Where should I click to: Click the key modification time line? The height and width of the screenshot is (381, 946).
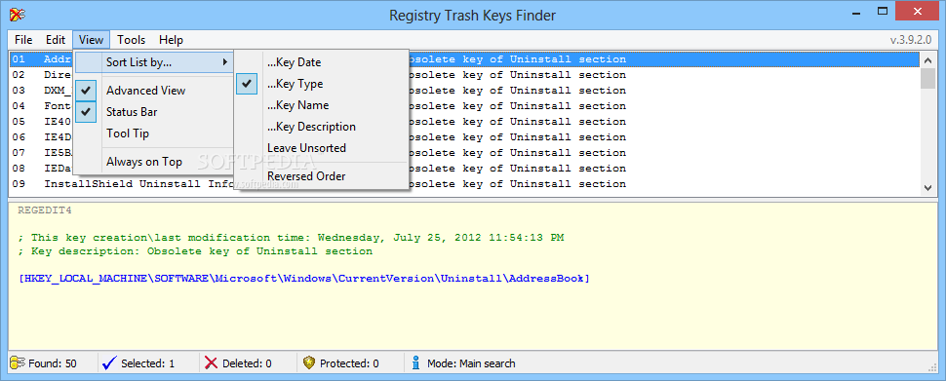click(x=291, y=238)
